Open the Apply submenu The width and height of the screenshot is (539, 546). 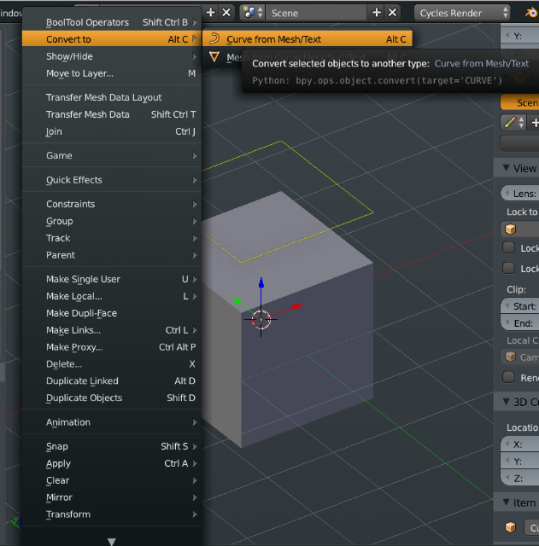tap(112, 463)
